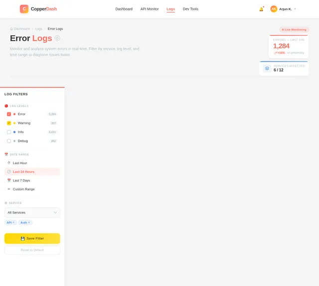
Task: Click Reset to Default button
Action: 32,250
